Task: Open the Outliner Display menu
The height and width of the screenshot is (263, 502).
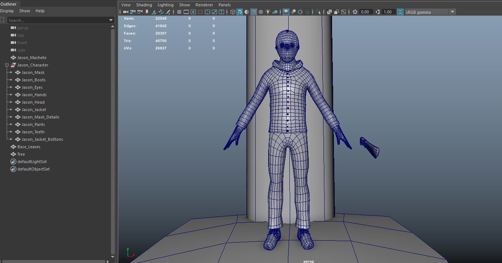Action: pyautogui.click(x=7, y=11)
